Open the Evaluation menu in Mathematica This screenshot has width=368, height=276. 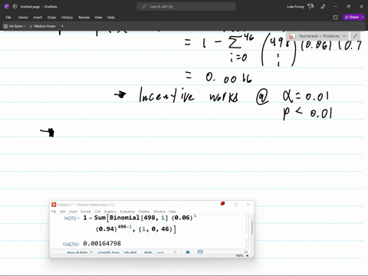pos(127,212)
